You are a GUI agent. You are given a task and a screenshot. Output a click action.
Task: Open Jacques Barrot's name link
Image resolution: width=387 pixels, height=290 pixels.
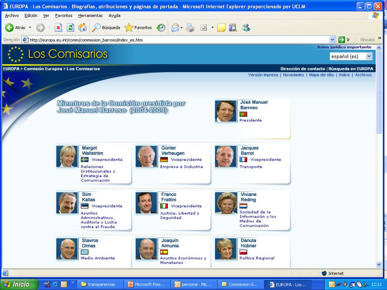(x=250, y=150)
